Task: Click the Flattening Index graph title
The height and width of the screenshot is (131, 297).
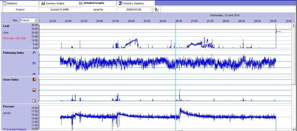Action: pyautogui.click(x=13, y=53)
